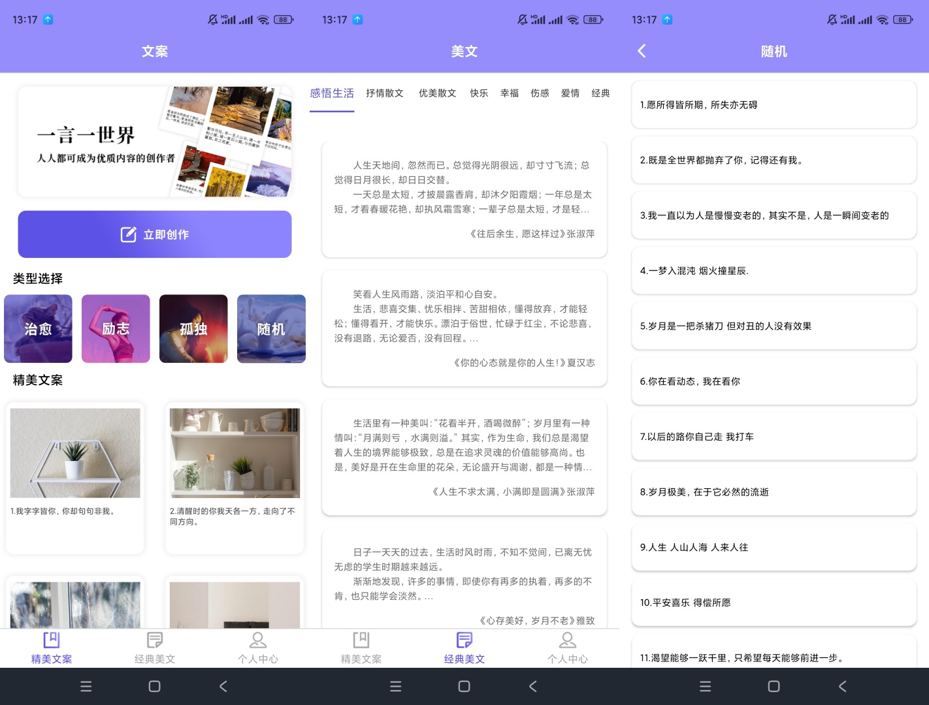Screen dimensions: 929x705
Task: Tap the quote 以后的路你自己走 我打车
Action: pos(774,437)
